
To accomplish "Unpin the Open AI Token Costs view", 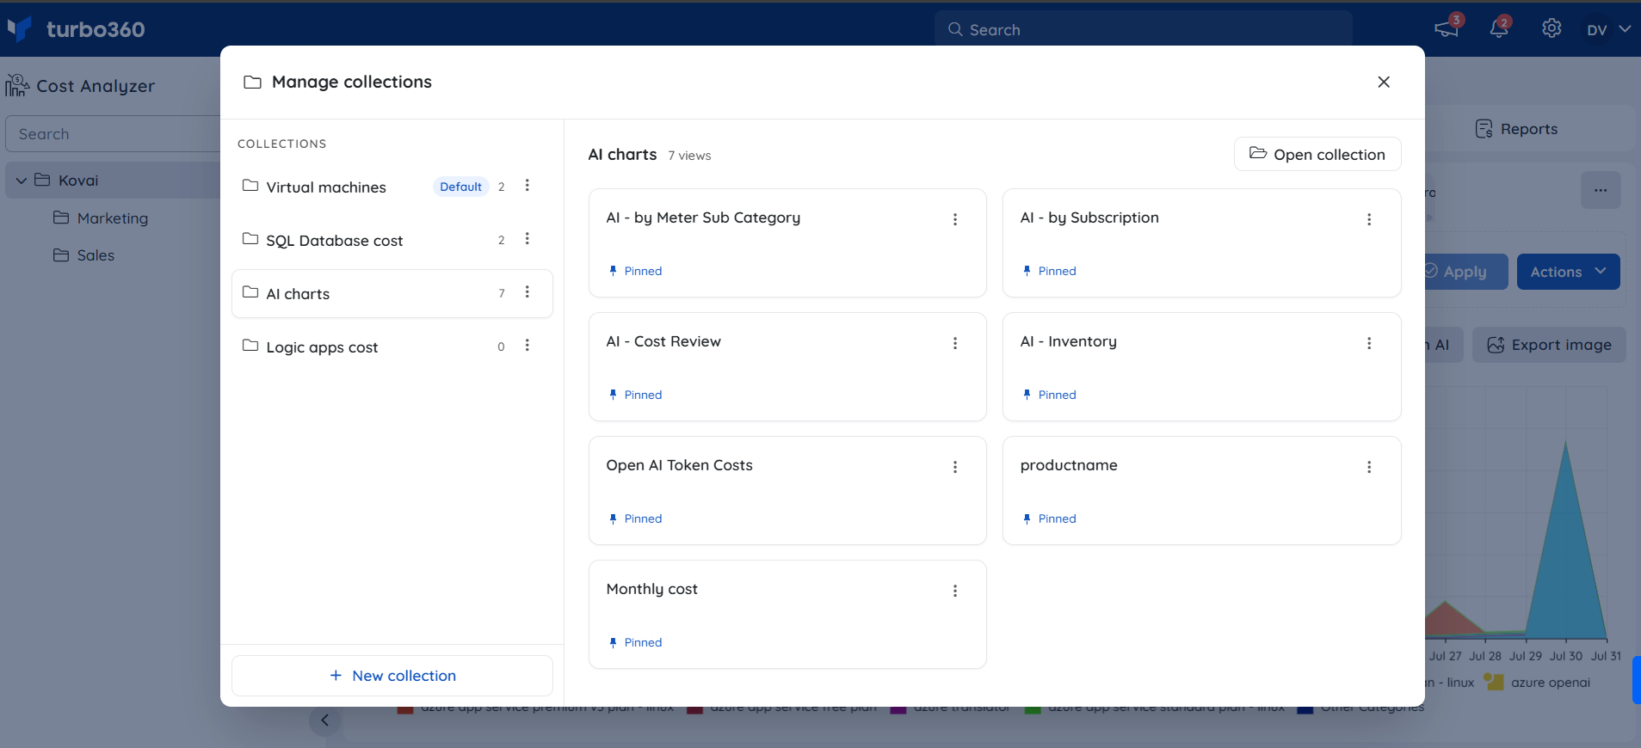I will 635,518.
